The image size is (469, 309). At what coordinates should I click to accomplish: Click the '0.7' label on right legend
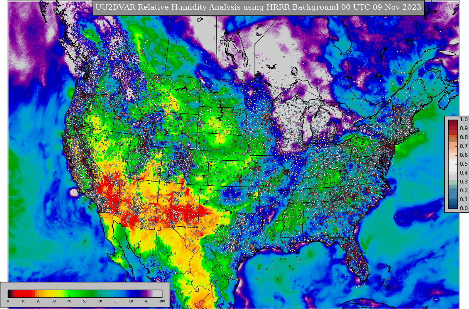coord(464,146)
